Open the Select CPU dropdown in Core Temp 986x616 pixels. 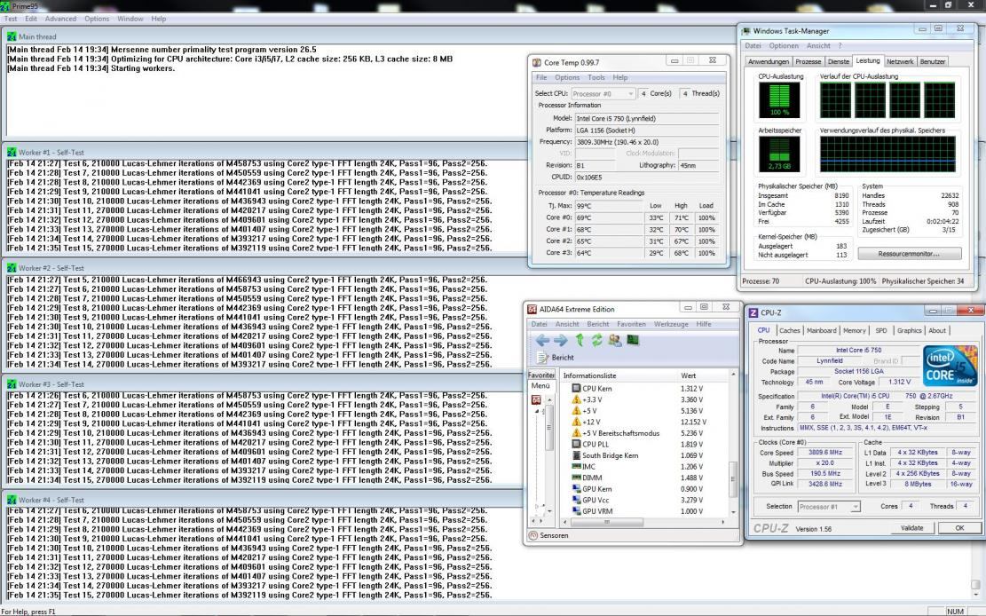(x=603, y=93)
